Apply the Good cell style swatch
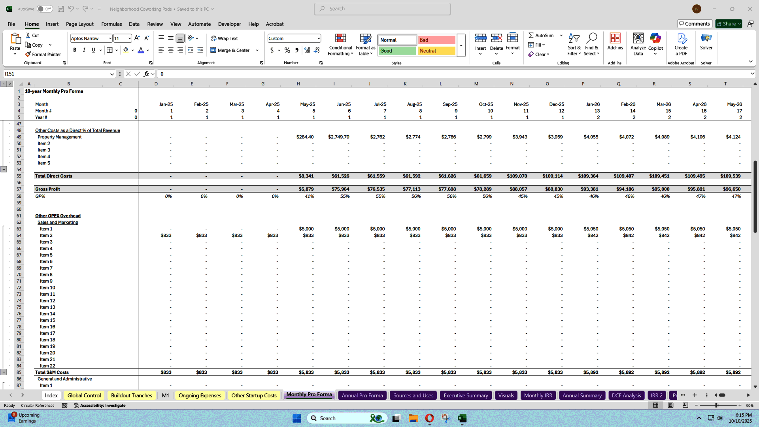The image size is (759, 427). click(397, 51)
